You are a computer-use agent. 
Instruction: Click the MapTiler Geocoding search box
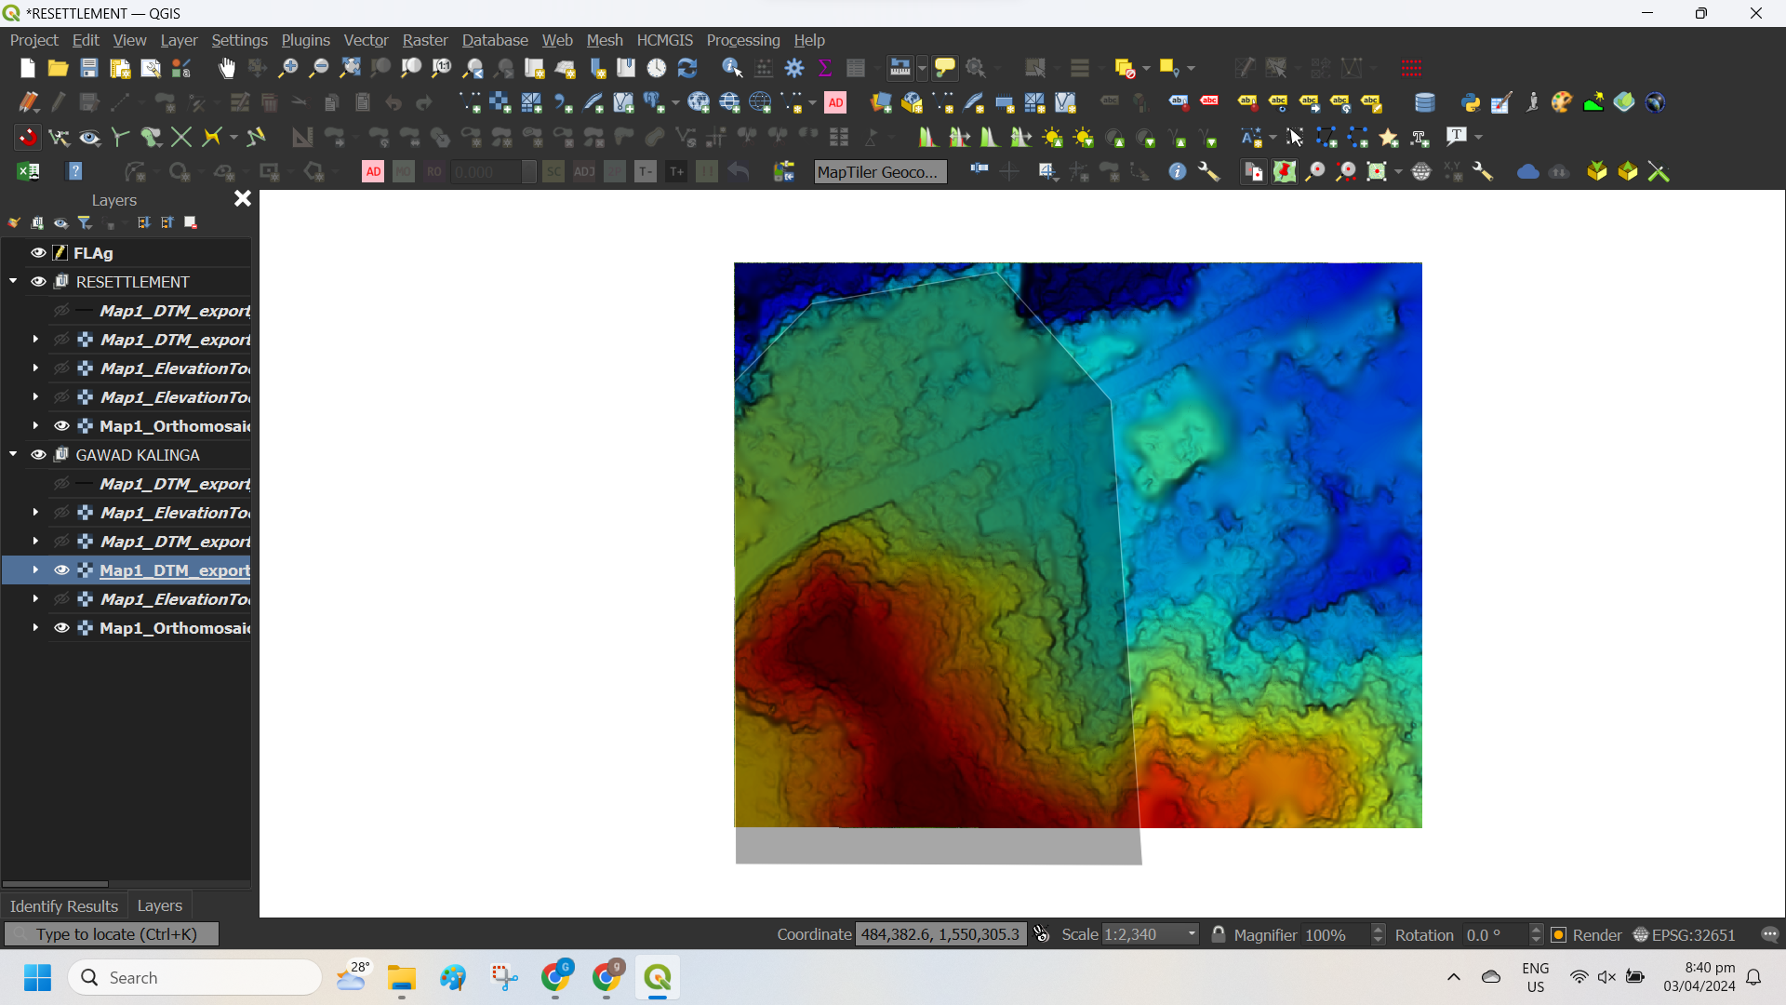click(x=879, y=171)
